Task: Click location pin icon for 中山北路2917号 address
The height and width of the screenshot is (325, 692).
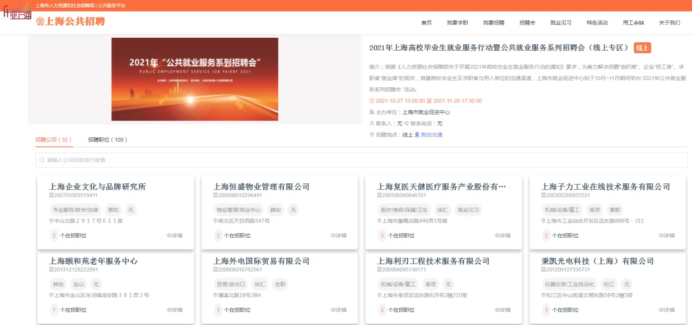Action: pyautogui.click(x=51, y=221)
